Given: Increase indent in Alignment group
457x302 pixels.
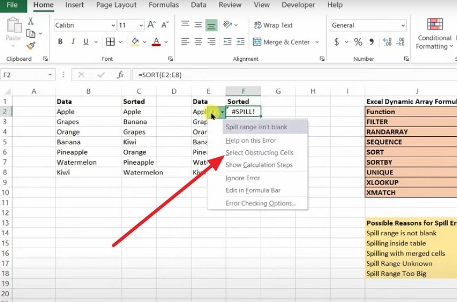Looking at the screenshot, I should [240, 42].
